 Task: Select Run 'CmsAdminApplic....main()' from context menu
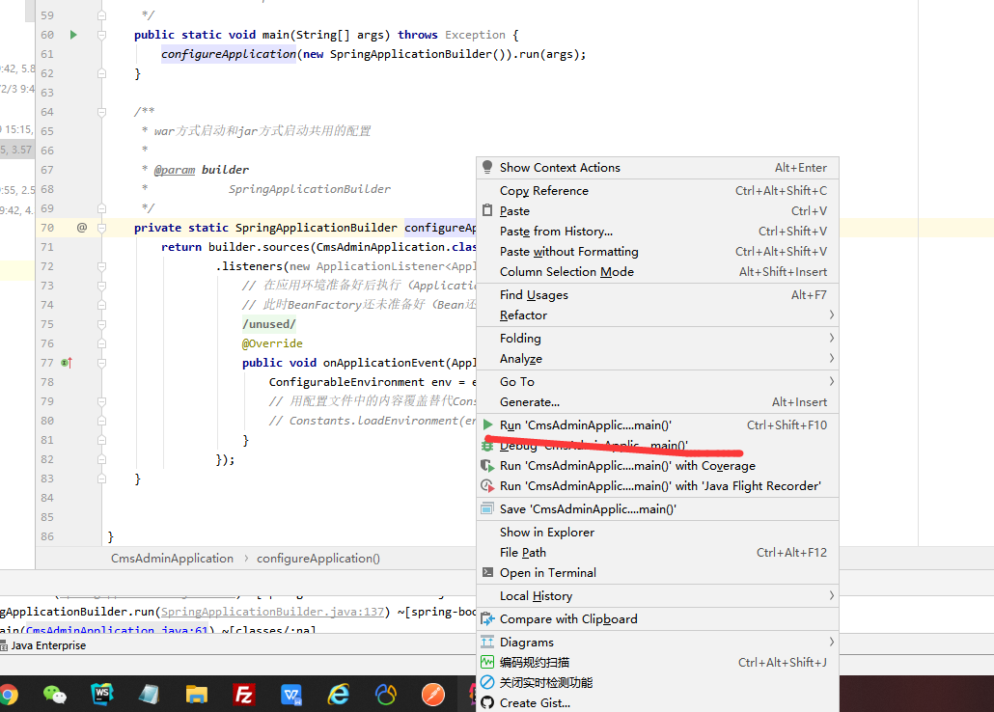coord(585,425)
